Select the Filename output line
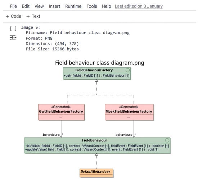The height and width of the screenshot is (180, 198). pyautogui.click(x=78, y=33)
